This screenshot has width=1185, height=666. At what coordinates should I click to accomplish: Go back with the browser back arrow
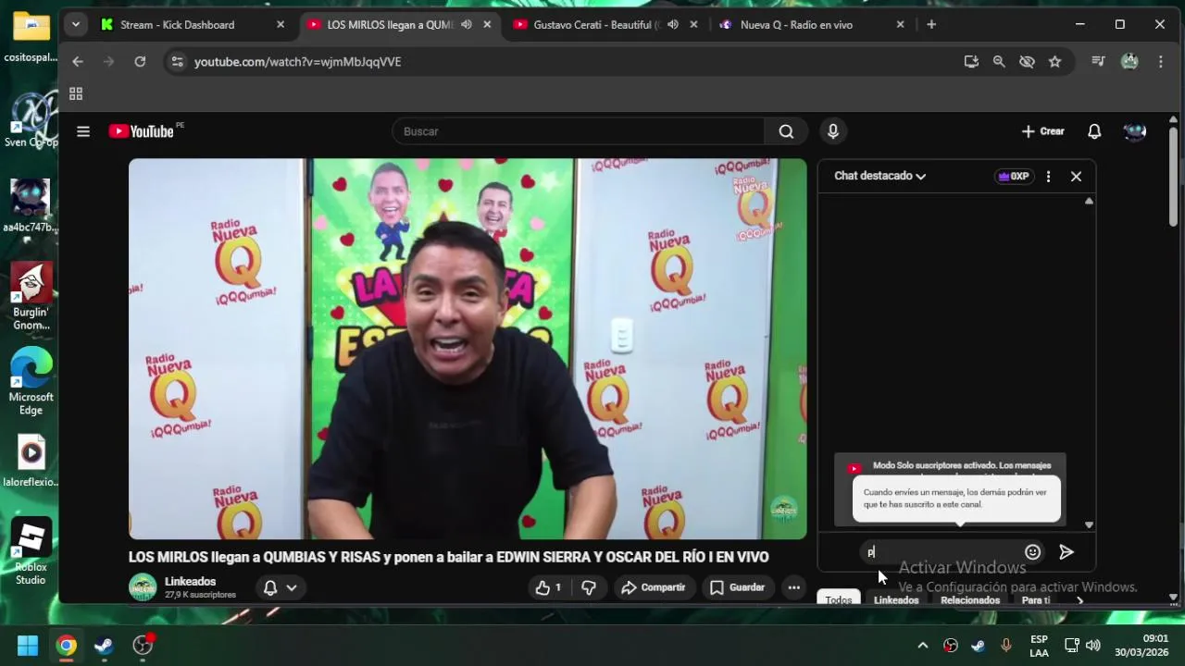(x=78, y=61)
